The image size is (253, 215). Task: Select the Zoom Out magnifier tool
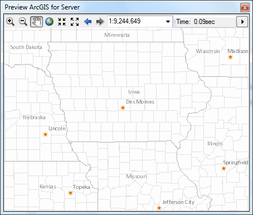point(23,22)
